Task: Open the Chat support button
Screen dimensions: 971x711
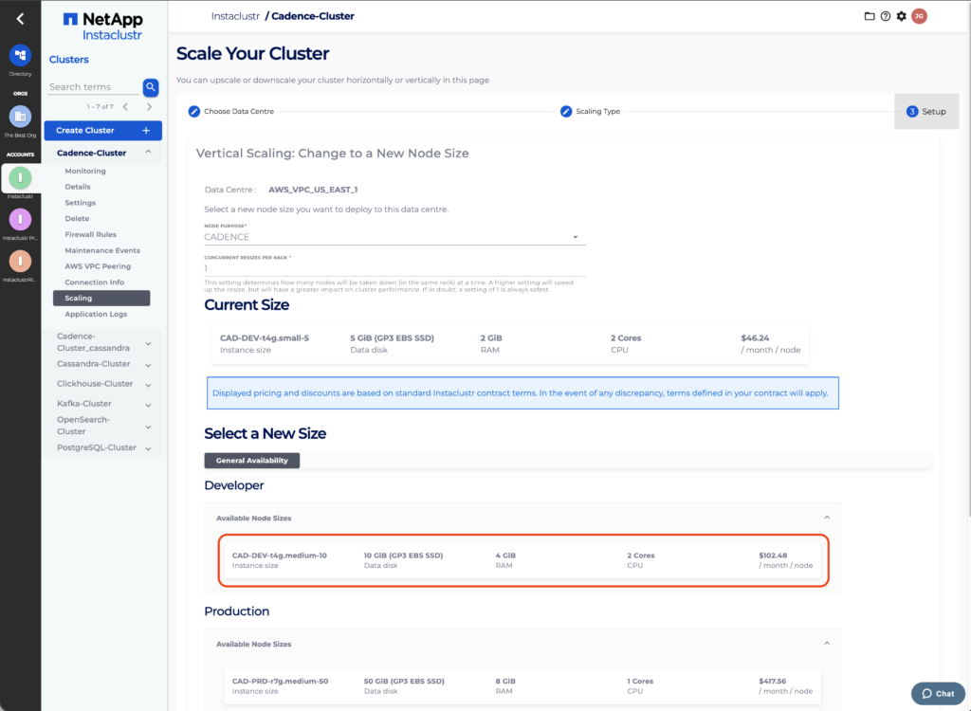Action: tap(938, 693)
